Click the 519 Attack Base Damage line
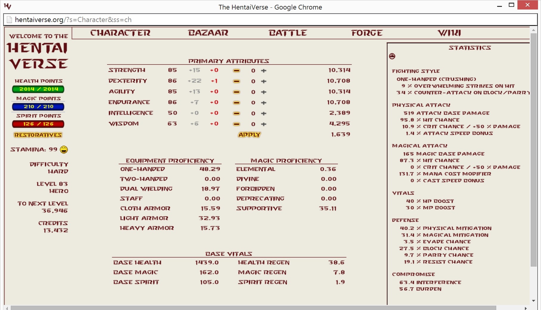The width and height of the screenshot is (541, 310). tap(446, 113)
